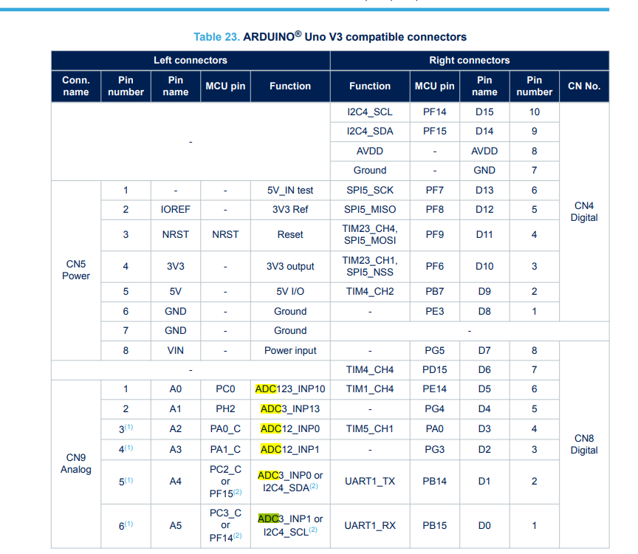The height and width of the screenshot is (554, 638).
Task: Select the 'PA0_C' MCU pin cell
Action: 225,428
